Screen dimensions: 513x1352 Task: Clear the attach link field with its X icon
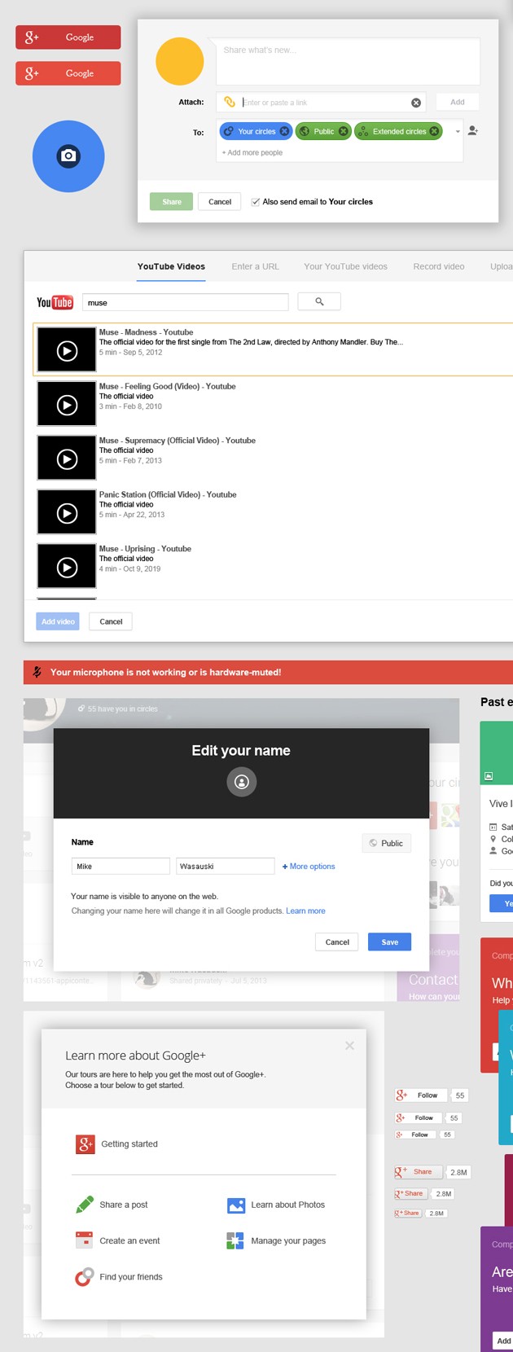pos(416,103)
